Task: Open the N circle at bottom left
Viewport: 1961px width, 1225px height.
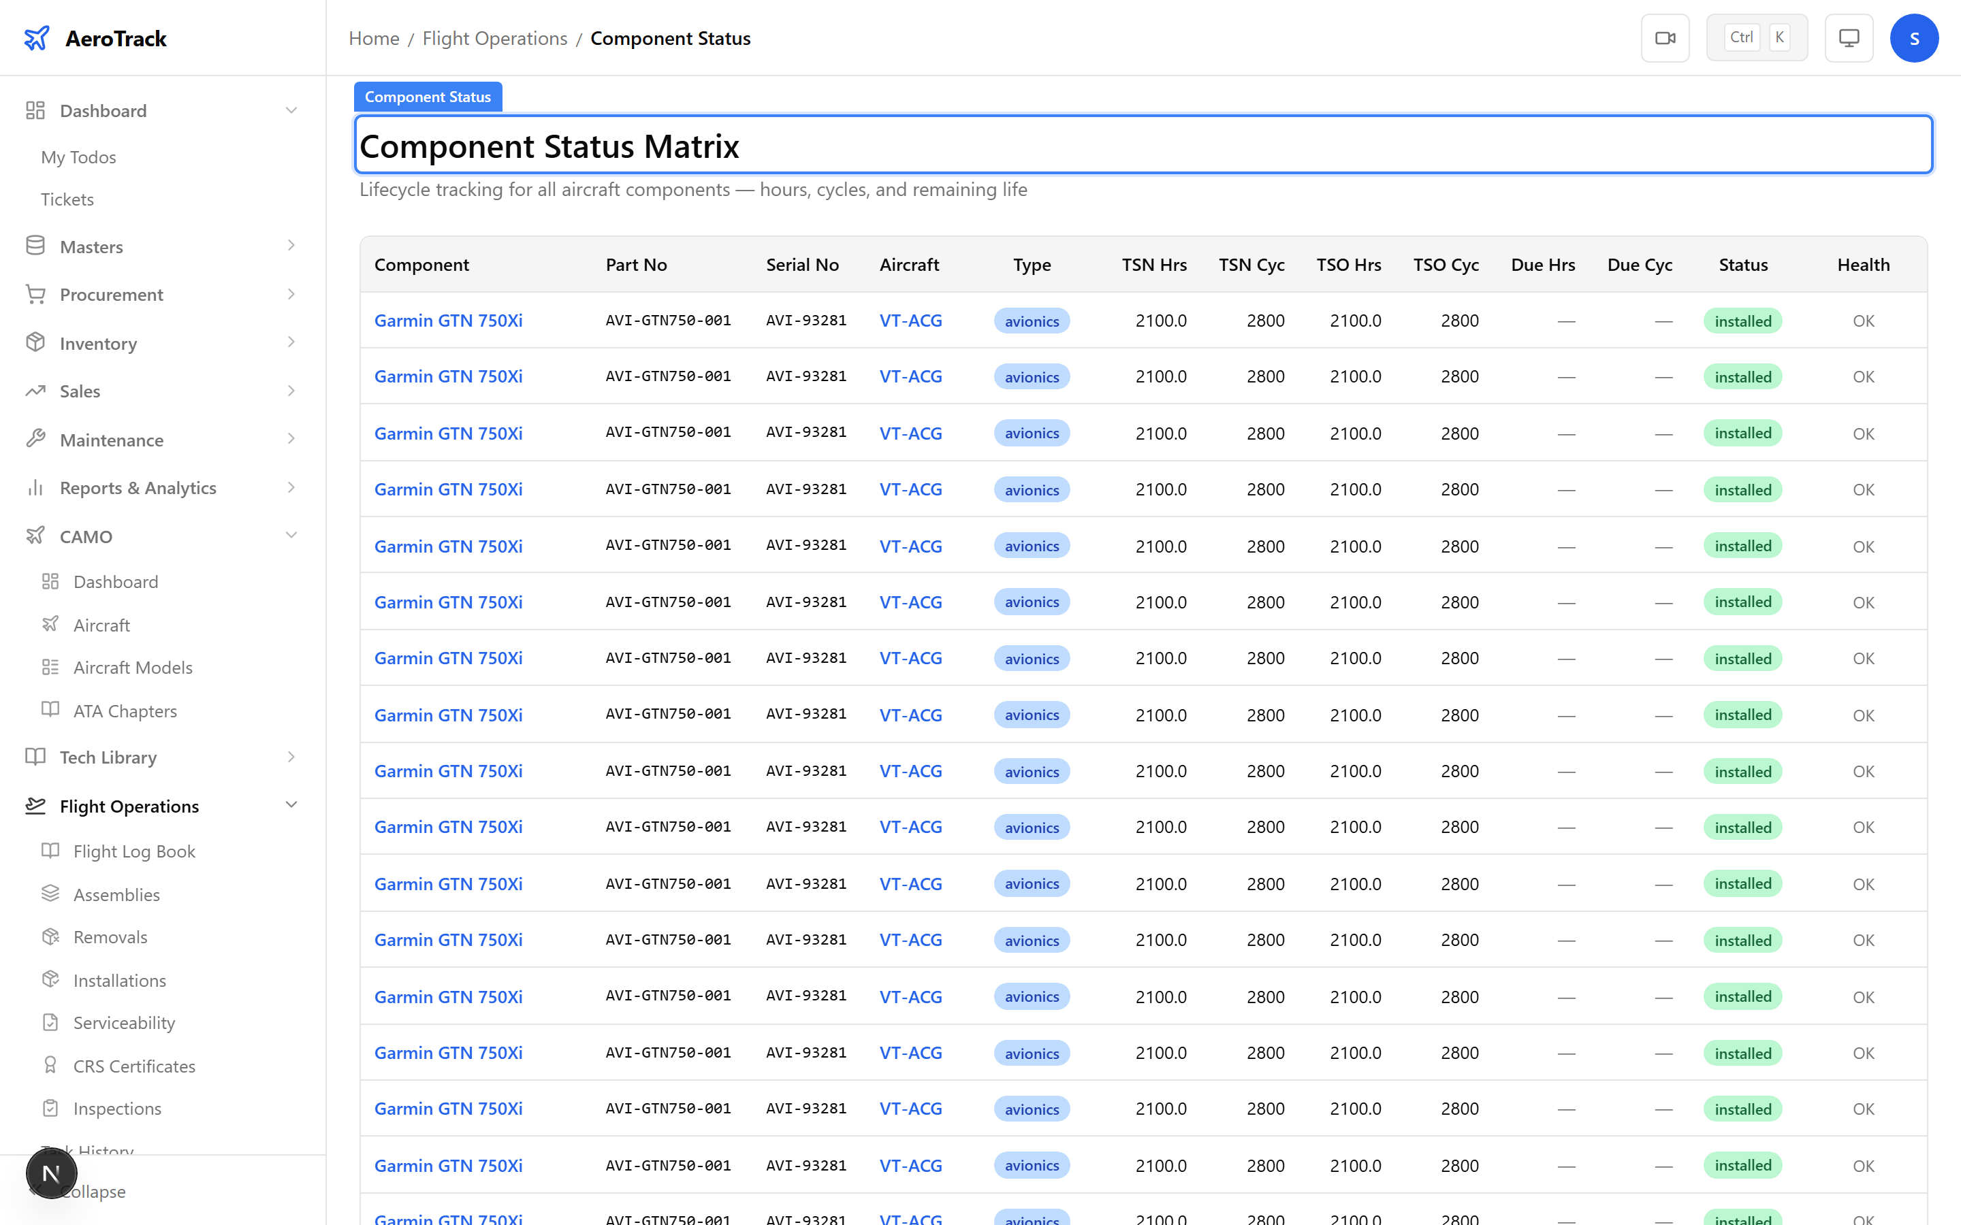Action: tap(51, 1173)
